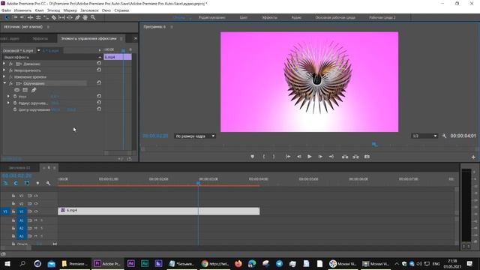Mark In point in the Program monitor

[263, 157]
